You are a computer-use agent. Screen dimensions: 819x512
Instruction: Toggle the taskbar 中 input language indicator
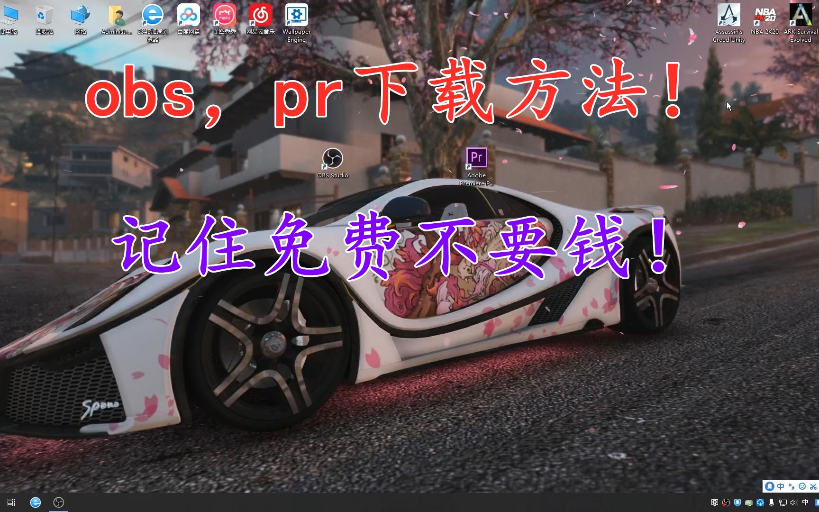[x=805, y=503]
